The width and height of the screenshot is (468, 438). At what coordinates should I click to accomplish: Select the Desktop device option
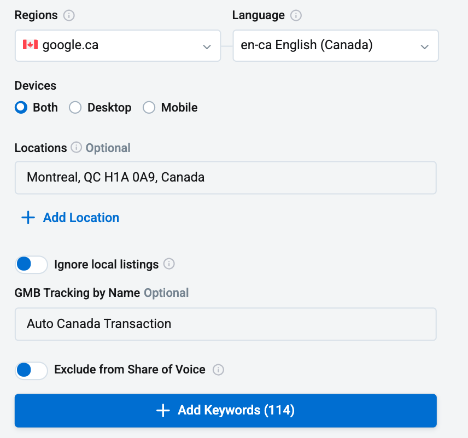click(75, 108)
